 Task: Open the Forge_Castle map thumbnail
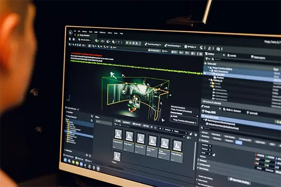[140, 141]
